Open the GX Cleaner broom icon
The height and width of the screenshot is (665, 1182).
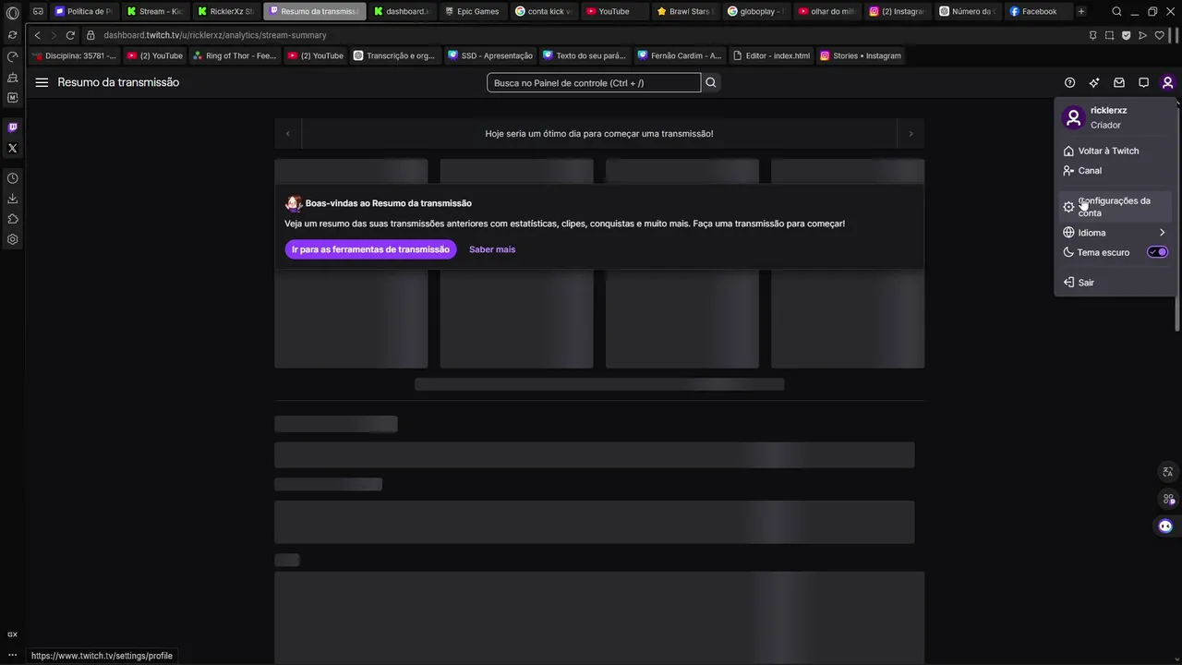click(x=12, y=78)
